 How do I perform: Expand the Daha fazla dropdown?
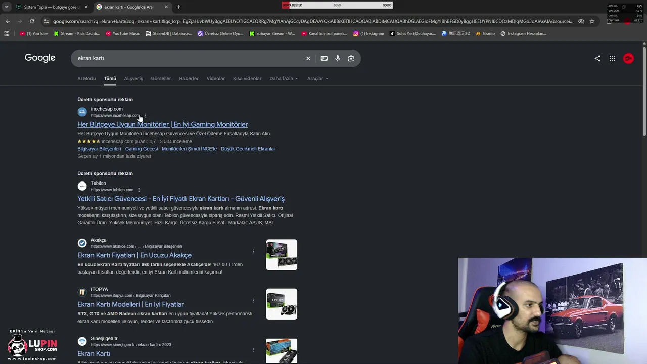coord(284,78)
